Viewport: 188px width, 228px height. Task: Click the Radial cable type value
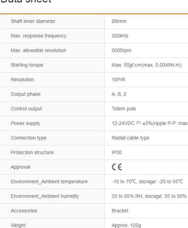(130, 138)
